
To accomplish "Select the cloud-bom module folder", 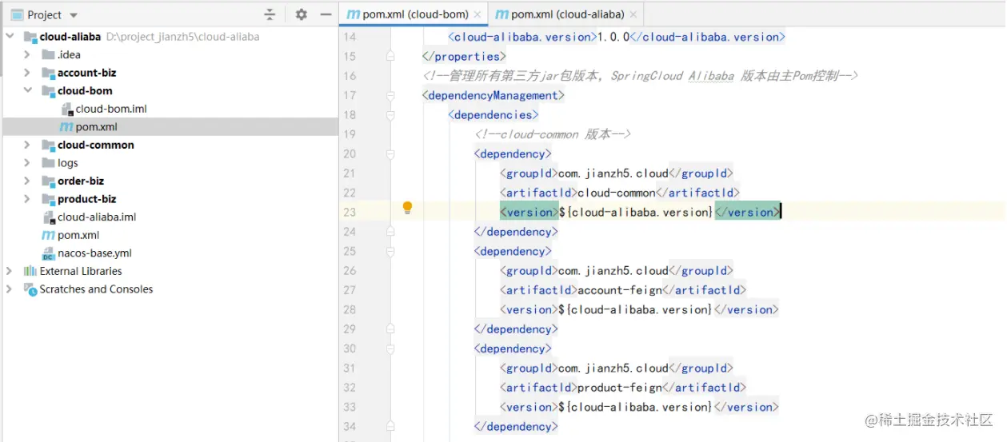I will [x=85, y=90].
